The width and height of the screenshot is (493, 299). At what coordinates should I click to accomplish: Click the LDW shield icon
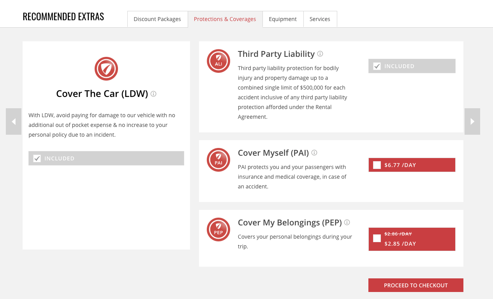106,69
